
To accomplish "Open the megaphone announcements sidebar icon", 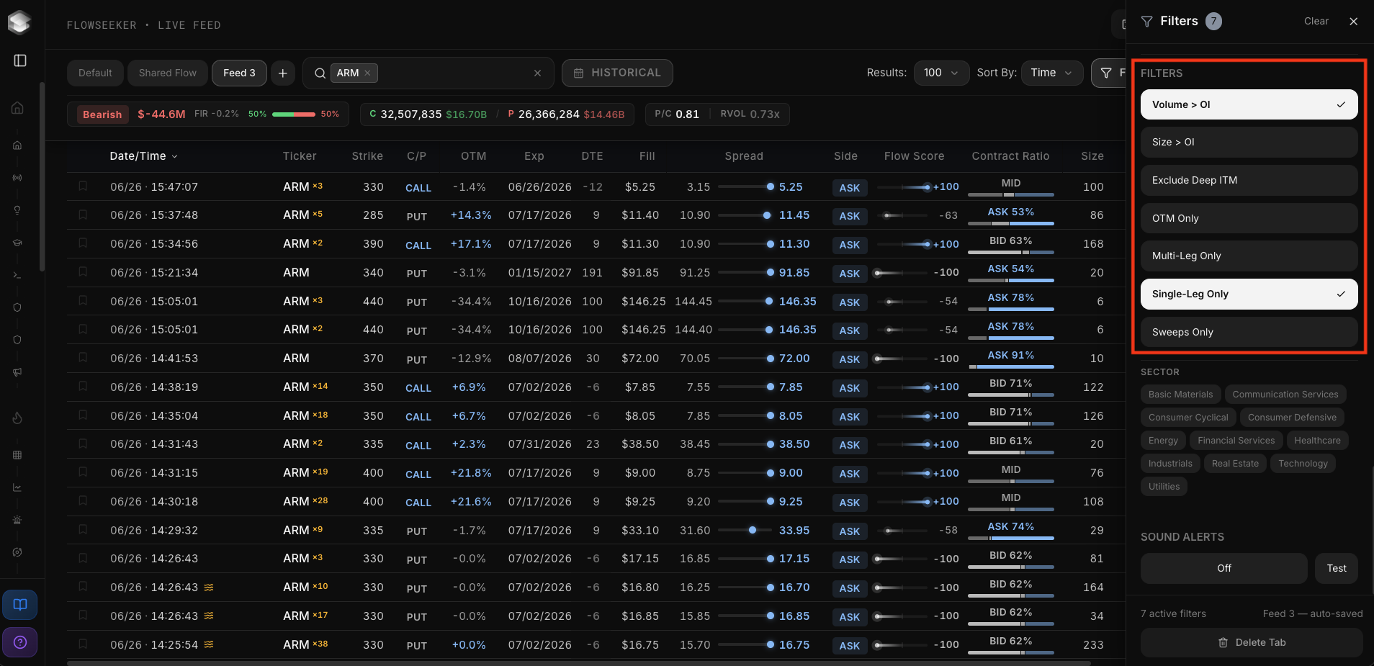I will pos(17,372).
